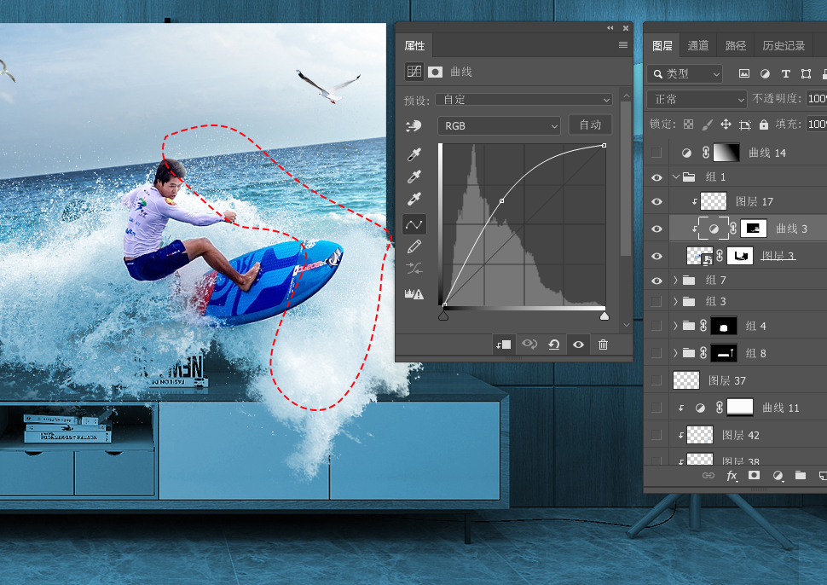Screen dimensions: 827x585
Task: Click the white point input slider
Action: [x=604, y=316]
